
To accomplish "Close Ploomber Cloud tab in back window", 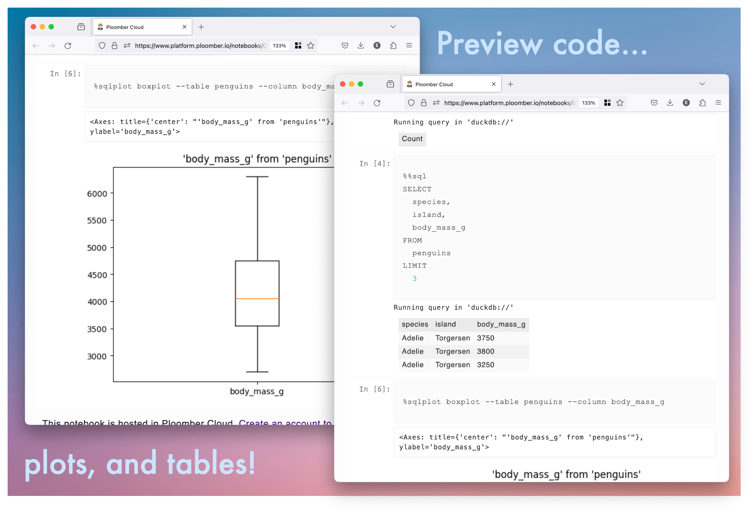I will tap(184, 27).
